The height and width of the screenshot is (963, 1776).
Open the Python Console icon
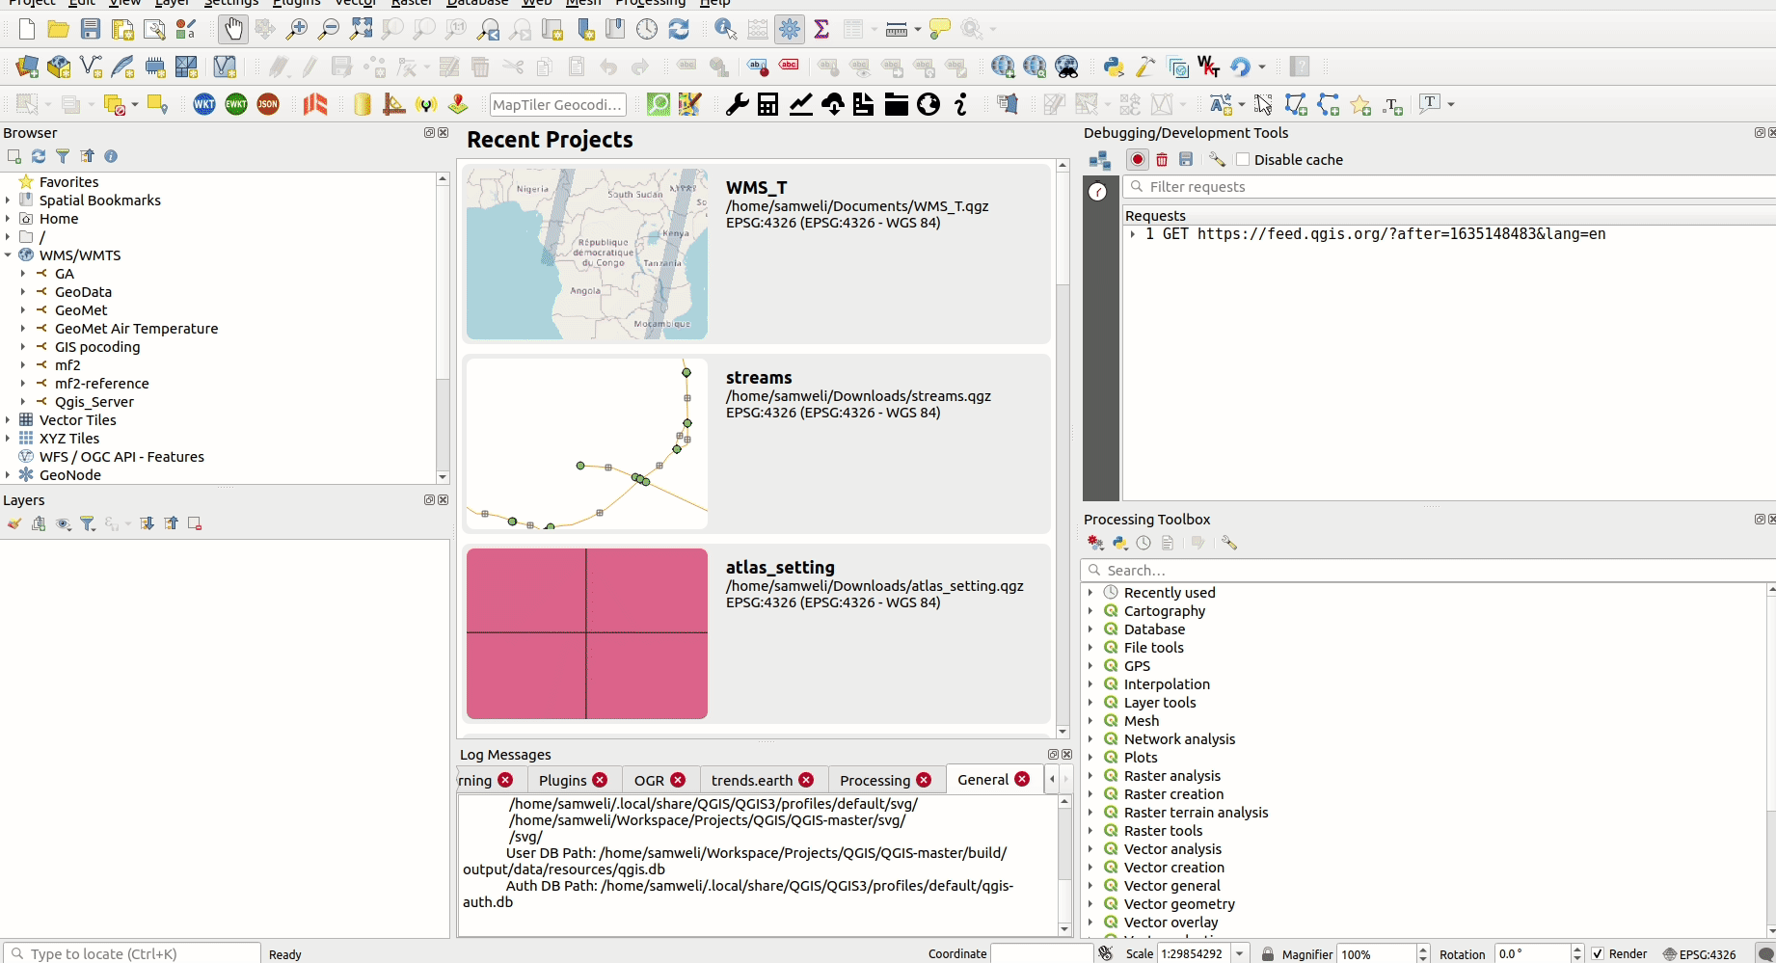[1114, 67]
